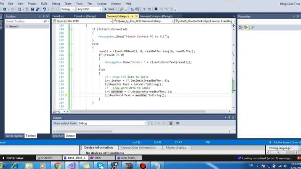Open Data_block_1 in TIA Portal bar
This screenshot has width=301, height=169.
[x=128, y=158]
